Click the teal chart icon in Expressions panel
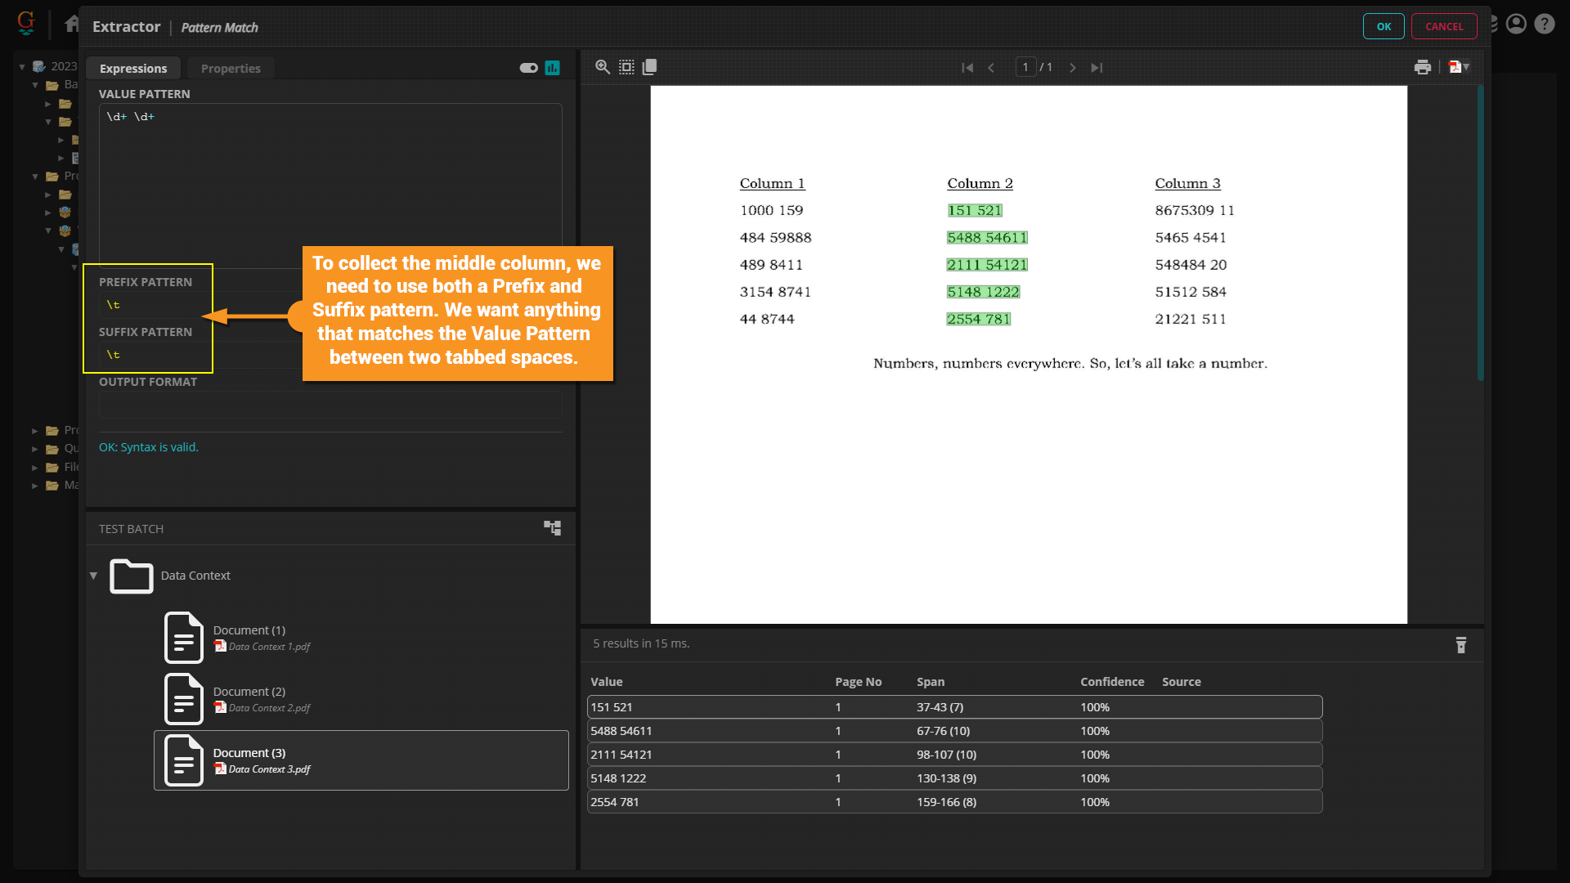This screenshot has width=1570, height=883. 553,68
